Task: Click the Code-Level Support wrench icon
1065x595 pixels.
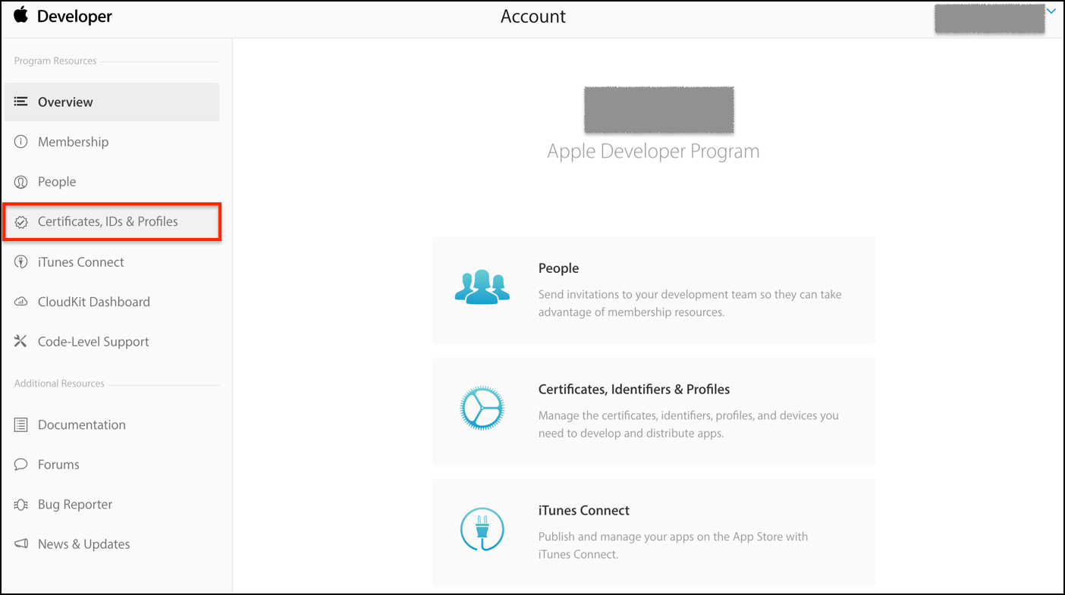Action: [20, 341]
